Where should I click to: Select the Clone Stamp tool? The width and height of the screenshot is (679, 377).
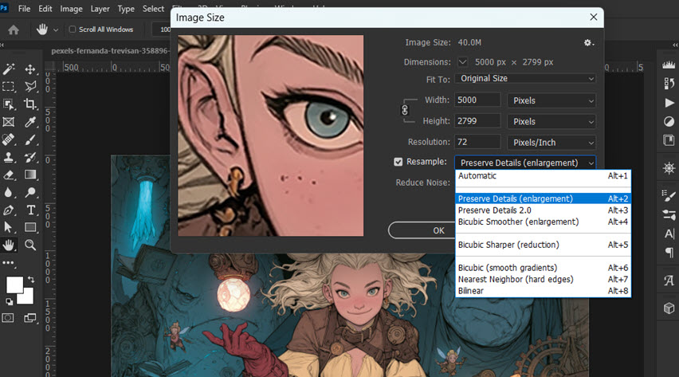[x=9, y=157]
